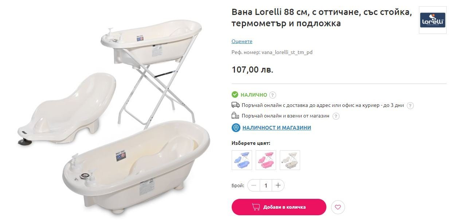Click Добави в количка button
This screenshot has width=475, height=220.
coord(279,207)
